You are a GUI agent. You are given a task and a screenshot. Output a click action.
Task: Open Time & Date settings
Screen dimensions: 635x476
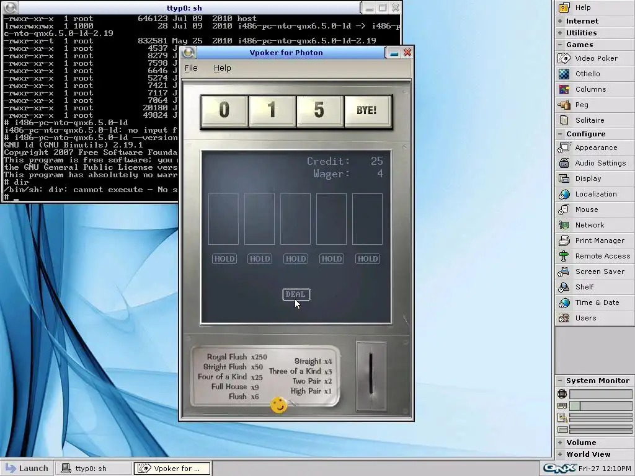click(595, 302)
